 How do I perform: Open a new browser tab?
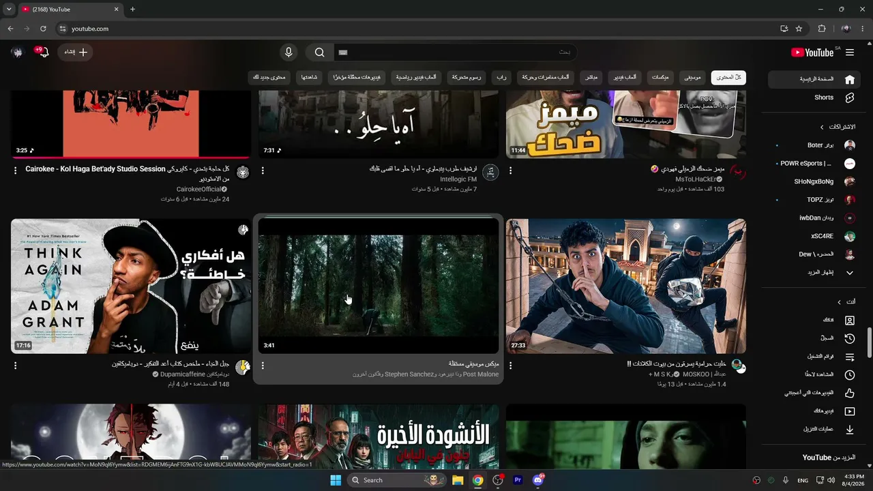(132, 10)
